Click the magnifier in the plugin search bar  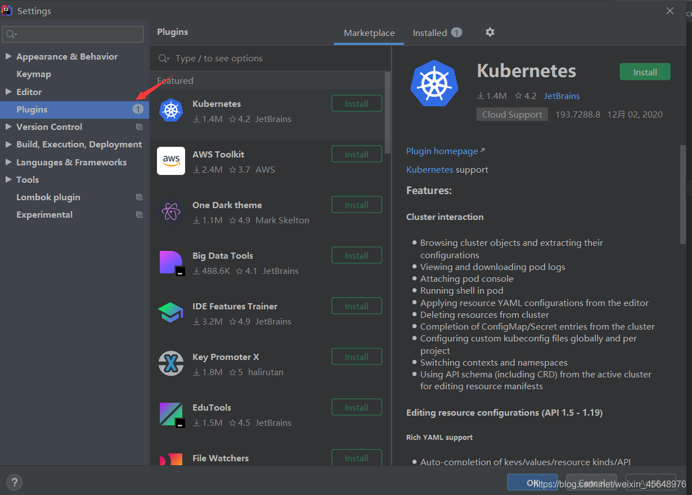[x=163, y=58]
